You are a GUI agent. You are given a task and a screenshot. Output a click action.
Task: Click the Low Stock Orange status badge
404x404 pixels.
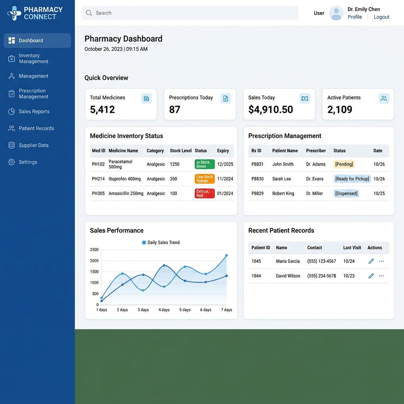(x=205, y=179)
